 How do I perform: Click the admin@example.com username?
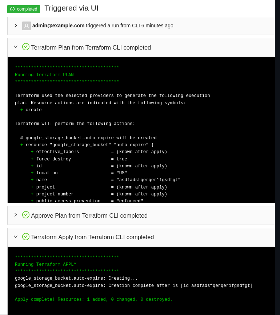click(x=58, y=26)
